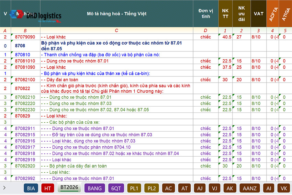Select code cell 87081090

tap(25, 67)
